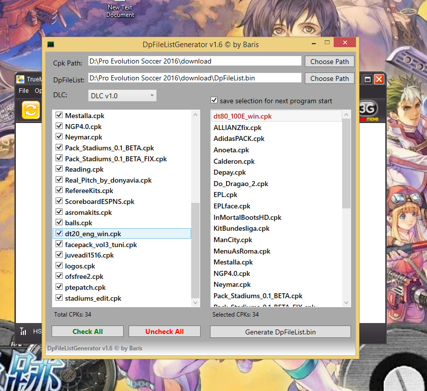427x391 pixels.
Task: Toggle the Neymar.cpk checkbox
Action: pos(59,136)
